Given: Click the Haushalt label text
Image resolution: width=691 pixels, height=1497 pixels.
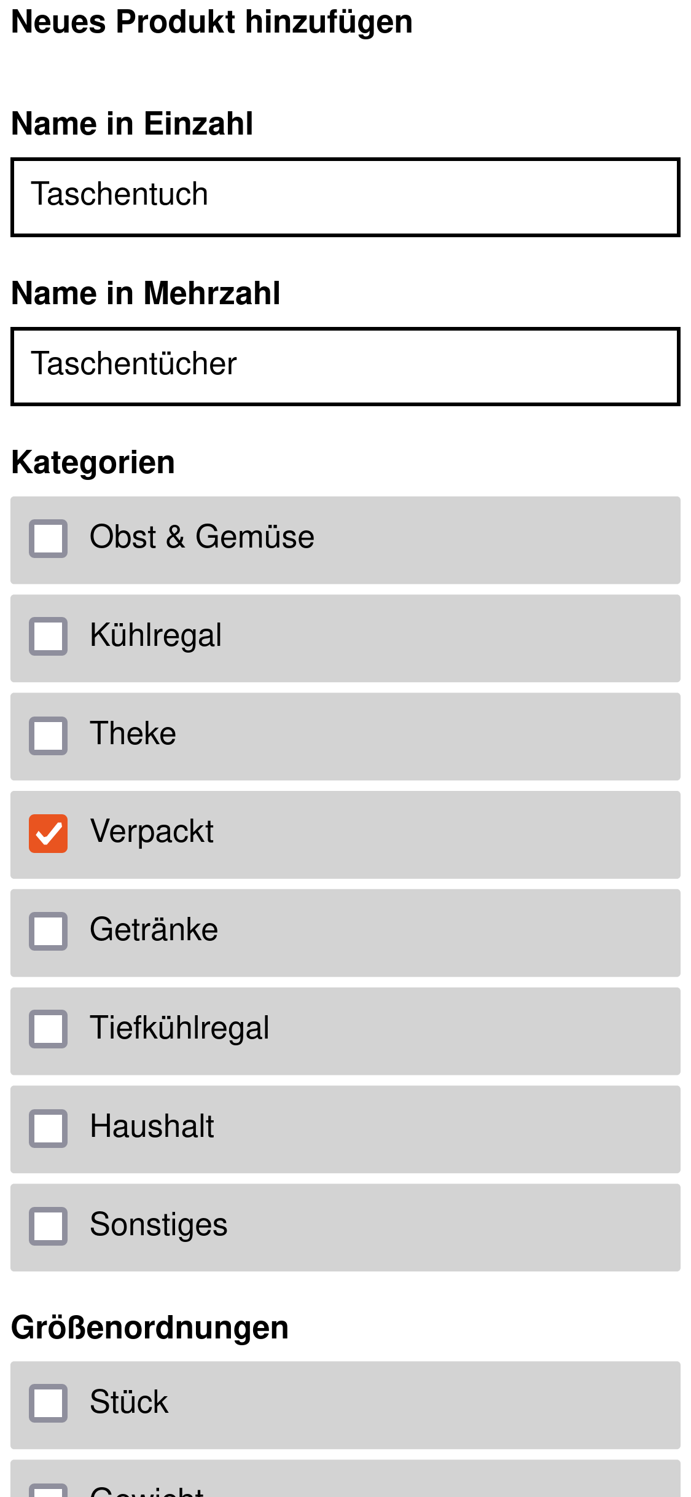Looking at the screenshot, I should tap(152, 1126).
